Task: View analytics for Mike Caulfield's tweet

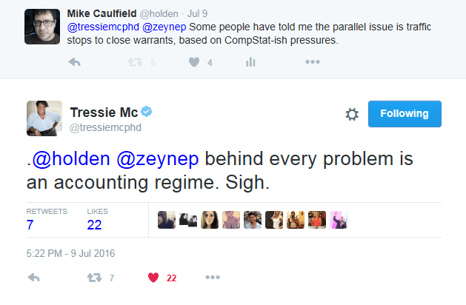Action: coord(250,63)
